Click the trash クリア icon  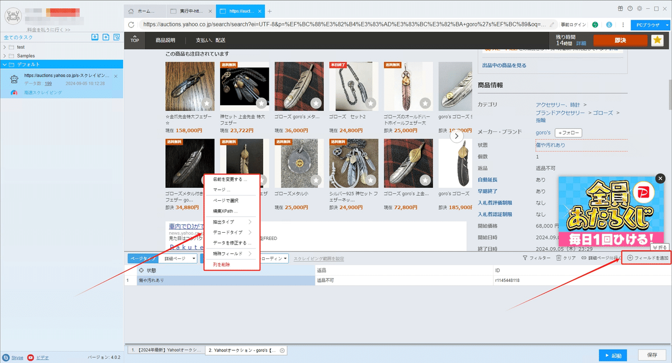click(x=558, y=258)
